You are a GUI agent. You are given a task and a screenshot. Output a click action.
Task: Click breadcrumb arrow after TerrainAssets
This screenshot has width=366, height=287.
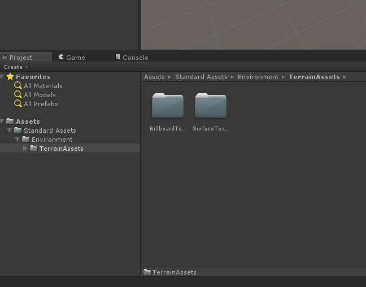[345, 77]
